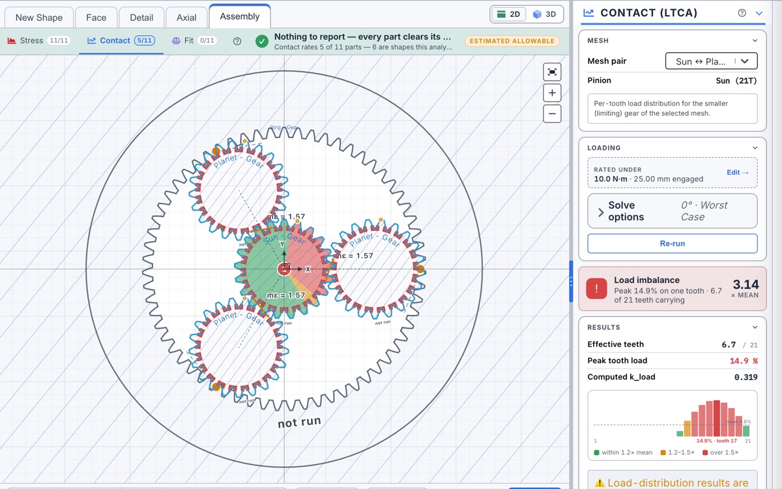Viewport: 782px width, 489px height.
Task: Open the Fit analysis sub-tab
Action: [194, 40]
